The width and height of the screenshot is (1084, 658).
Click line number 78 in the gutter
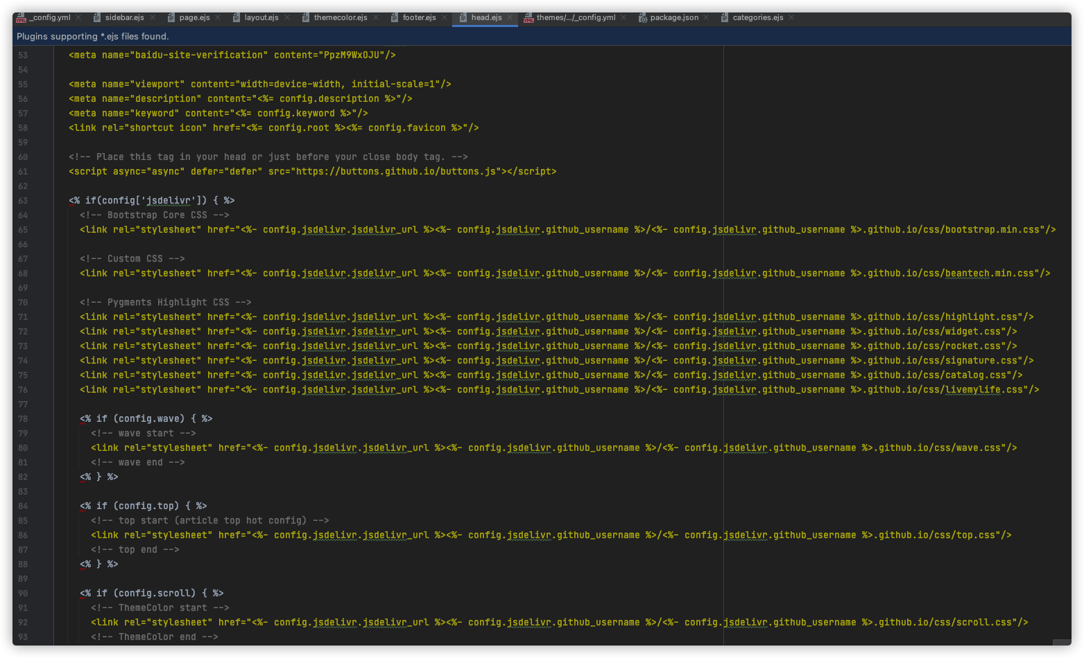[x=23, y=419]
